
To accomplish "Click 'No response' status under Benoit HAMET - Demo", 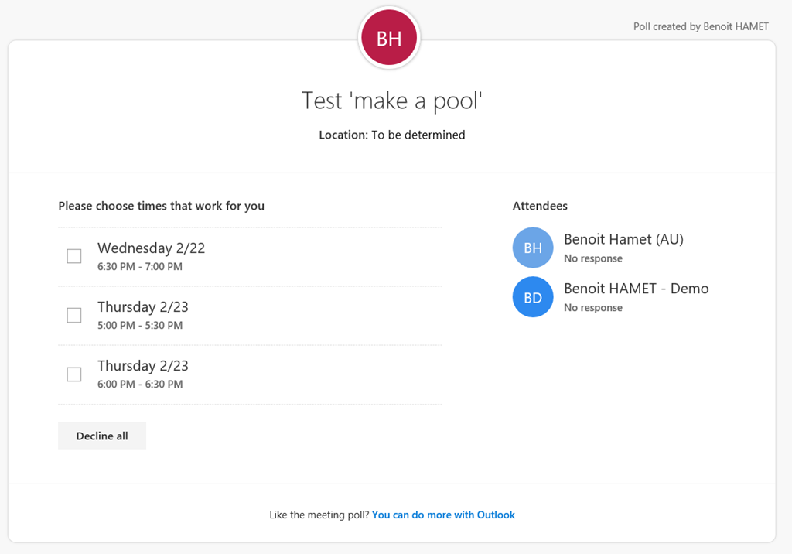I will 592,308.
